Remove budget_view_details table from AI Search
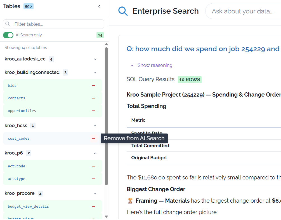Viewport: 281px width, 220px height. (93, 207)
